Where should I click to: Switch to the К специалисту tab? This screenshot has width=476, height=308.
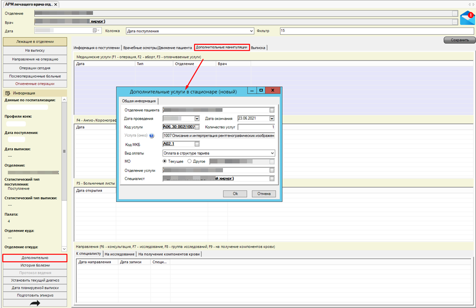88,254
